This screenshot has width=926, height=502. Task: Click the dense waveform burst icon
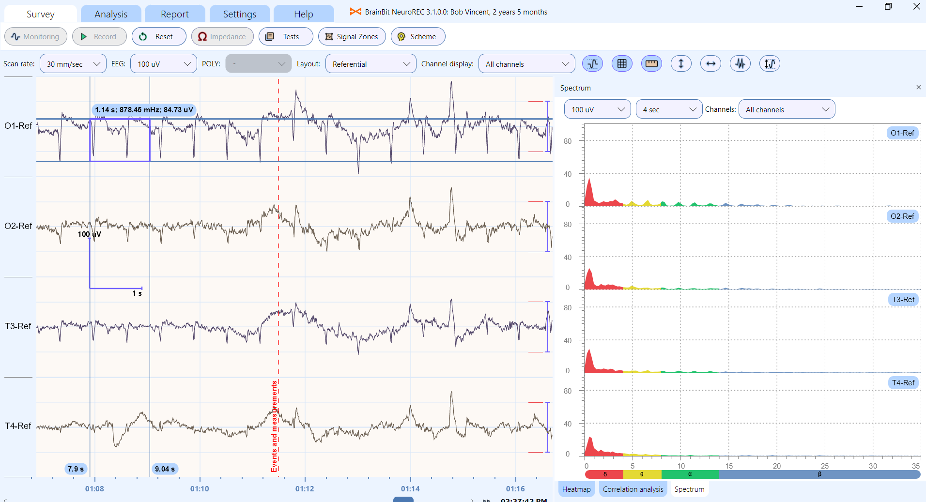tap(740, 63)
